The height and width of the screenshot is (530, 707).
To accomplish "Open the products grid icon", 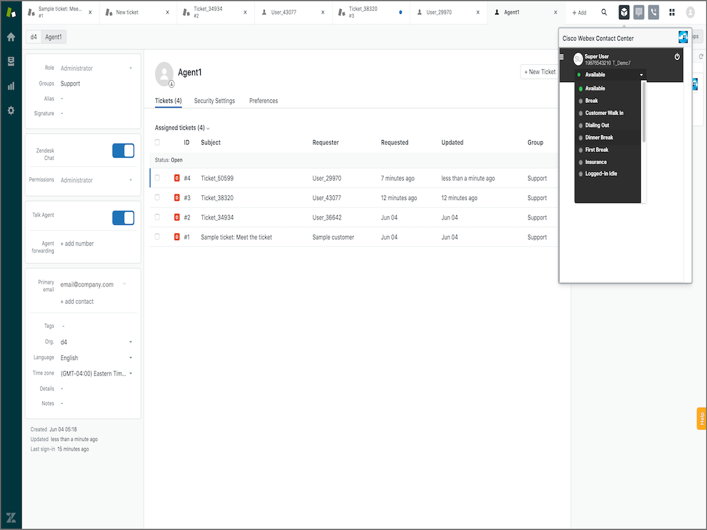I will (x=672, y=12).
